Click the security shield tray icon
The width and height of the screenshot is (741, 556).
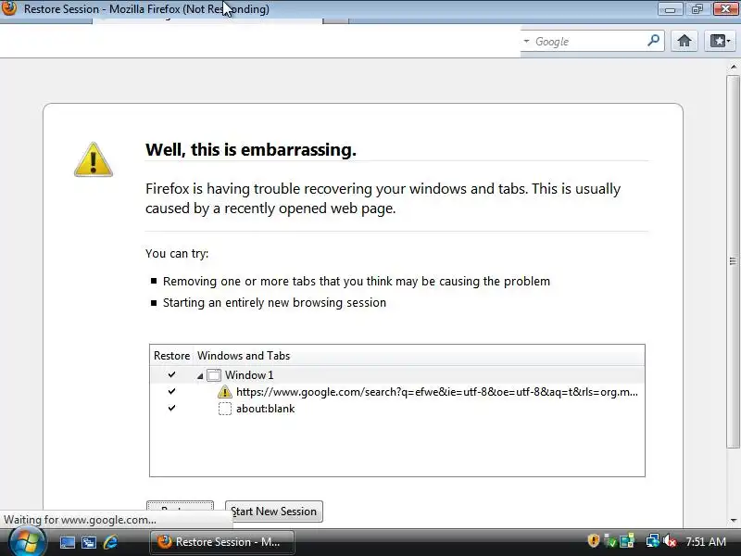[x=593, y=541]
